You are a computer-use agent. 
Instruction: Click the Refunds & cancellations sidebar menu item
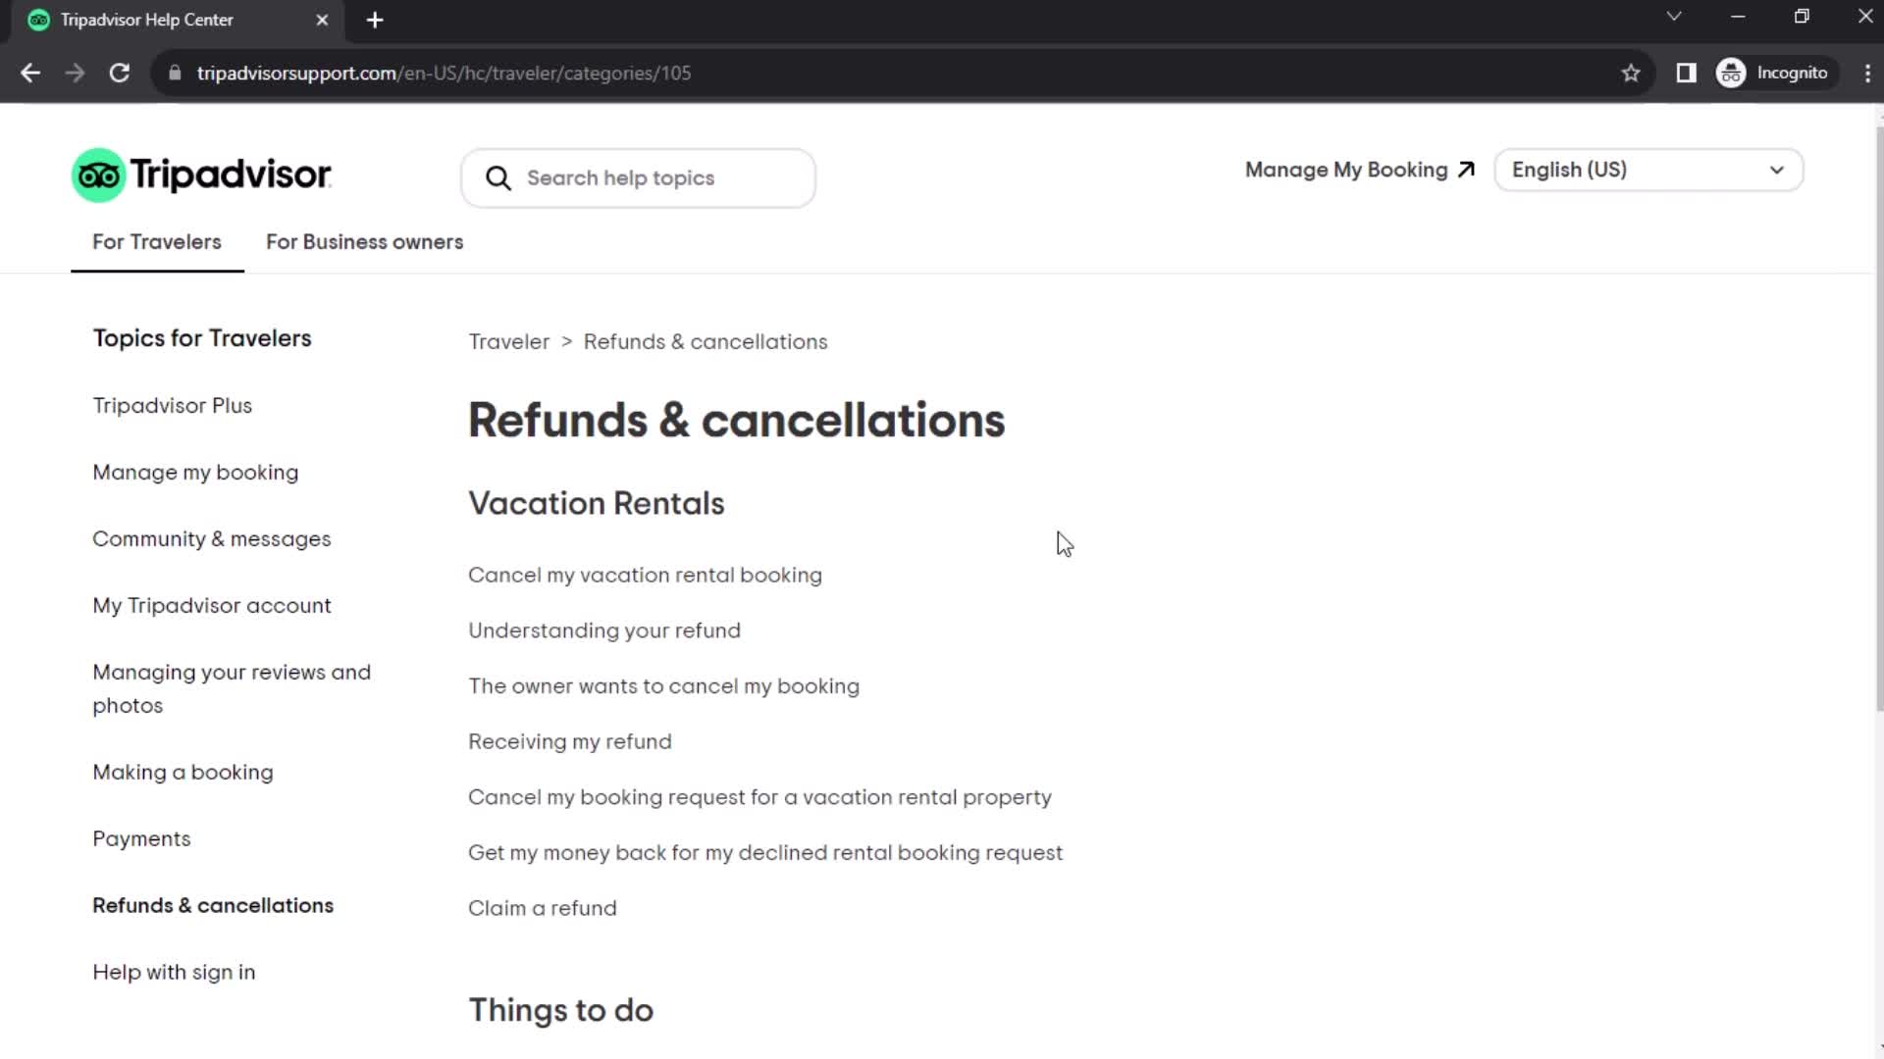[x=214, y=905]
